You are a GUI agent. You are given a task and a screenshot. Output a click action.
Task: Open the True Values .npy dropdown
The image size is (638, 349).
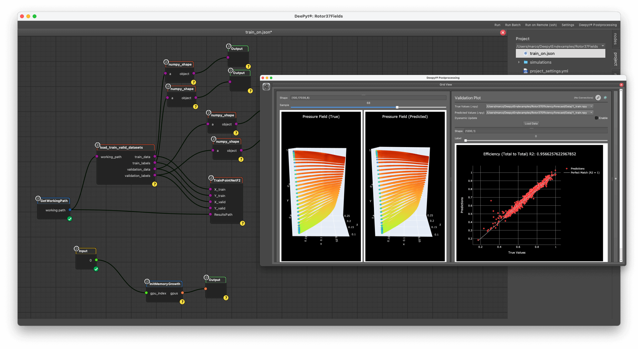coord(591,107)
